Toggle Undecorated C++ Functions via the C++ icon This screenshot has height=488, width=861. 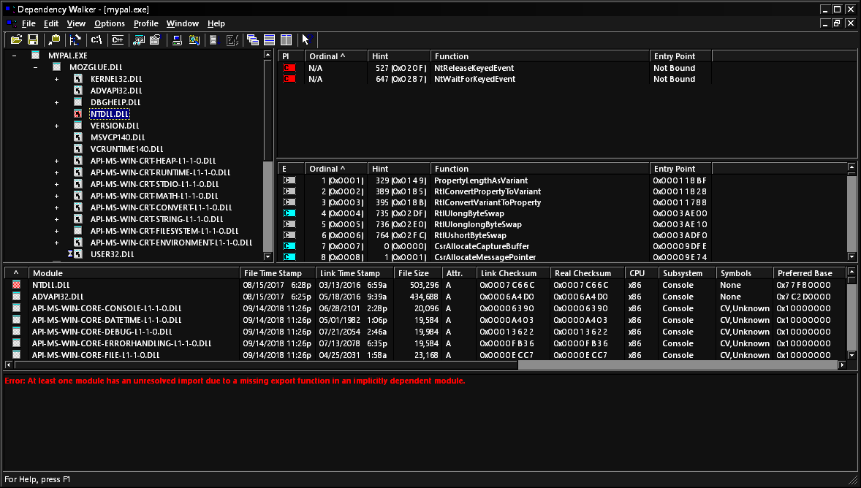click(115, 40)
